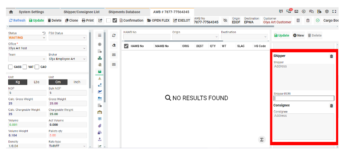Screen dimensions: 345x155
Task: Click the New button in Shipper panel
Action: [x=298, y=35]
